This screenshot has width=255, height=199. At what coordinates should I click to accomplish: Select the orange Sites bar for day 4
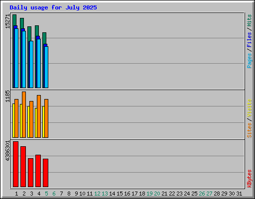39,116
